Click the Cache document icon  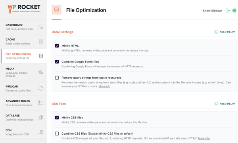tap(41, 41)
